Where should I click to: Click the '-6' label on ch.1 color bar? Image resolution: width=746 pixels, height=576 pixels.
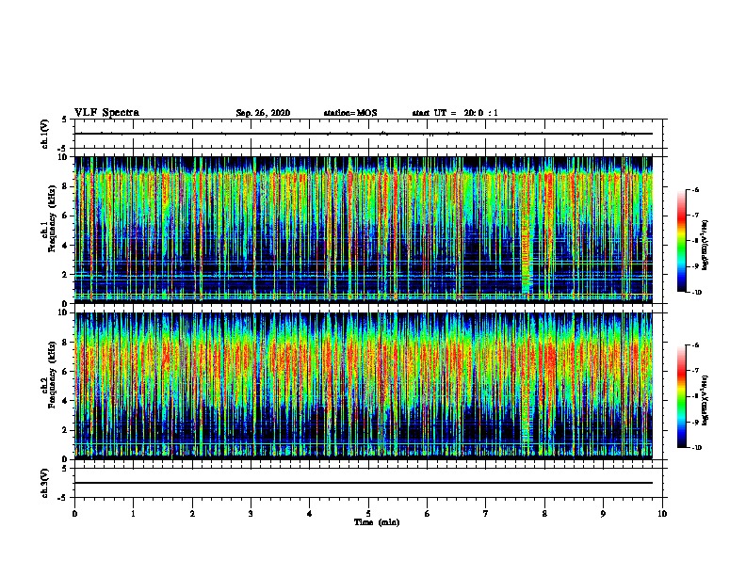coord(695,189)
